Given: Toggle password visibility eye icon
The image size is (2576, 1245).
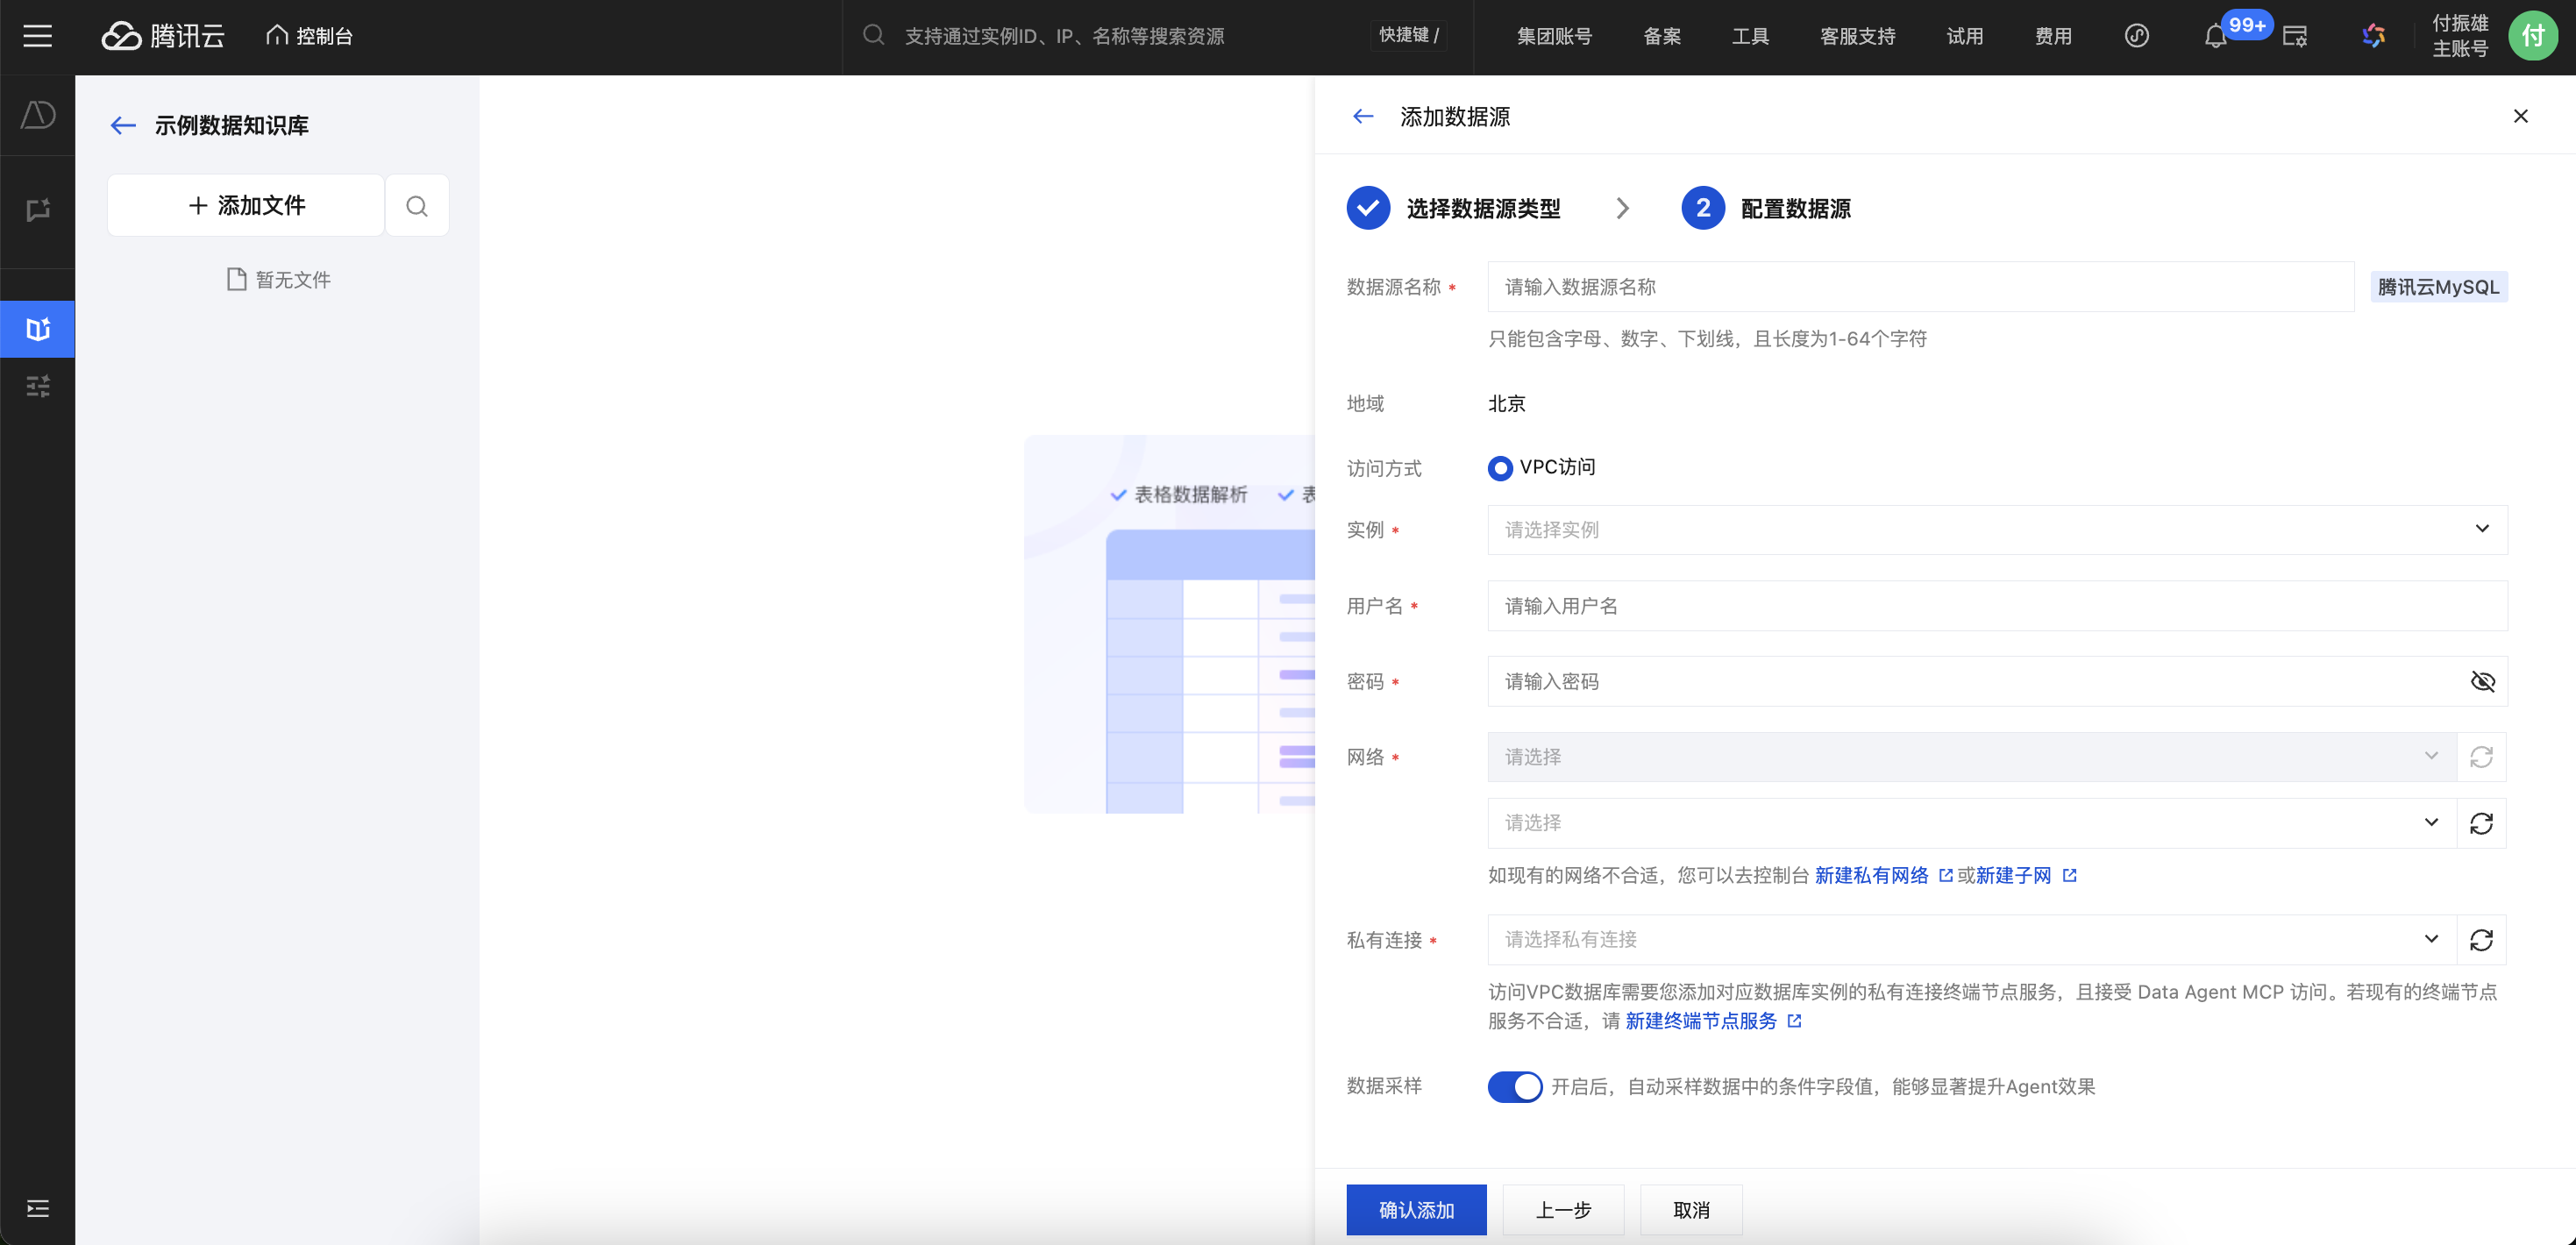Looking at the screenshot, I should tap(2482, 682).
